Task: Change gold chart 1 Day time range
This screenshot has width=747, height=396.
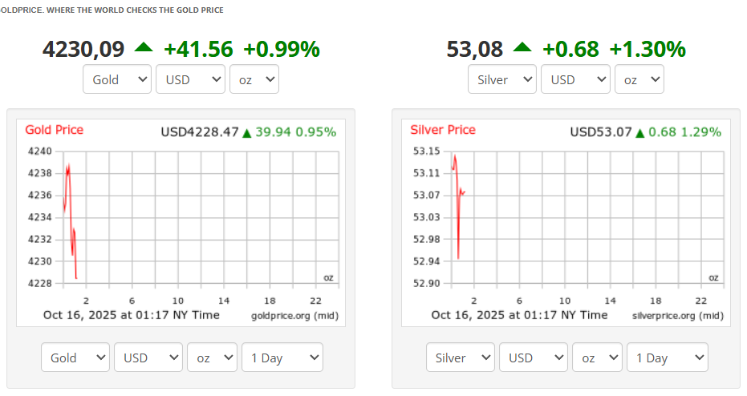Action: (x=282, y=358)
